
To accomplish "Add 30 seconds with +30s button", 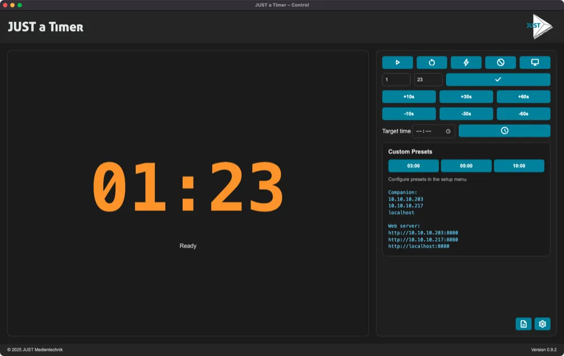I will pos(466,96).
